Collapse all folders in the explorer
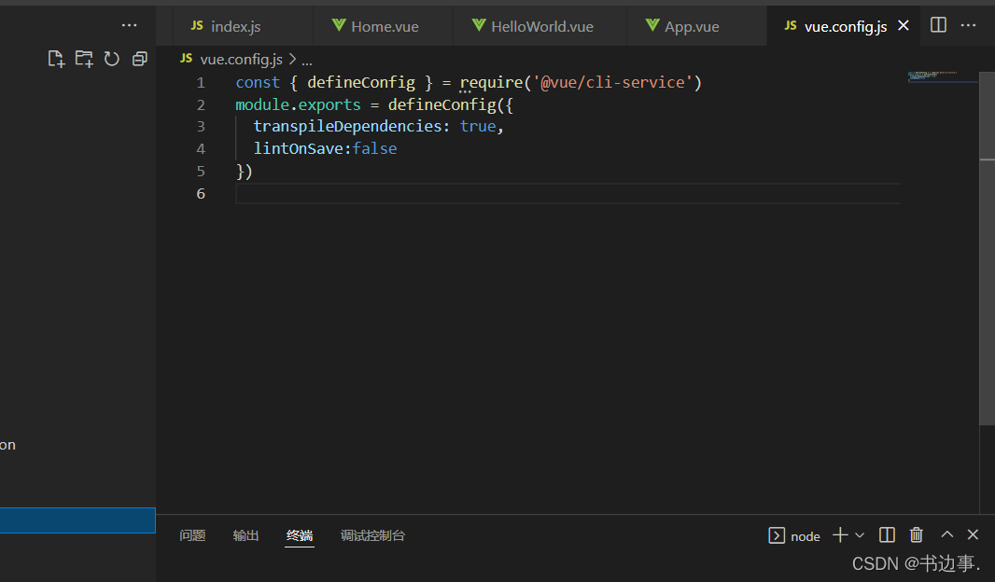Viewport: 995px width, 582px height. [x=139, y=58]
